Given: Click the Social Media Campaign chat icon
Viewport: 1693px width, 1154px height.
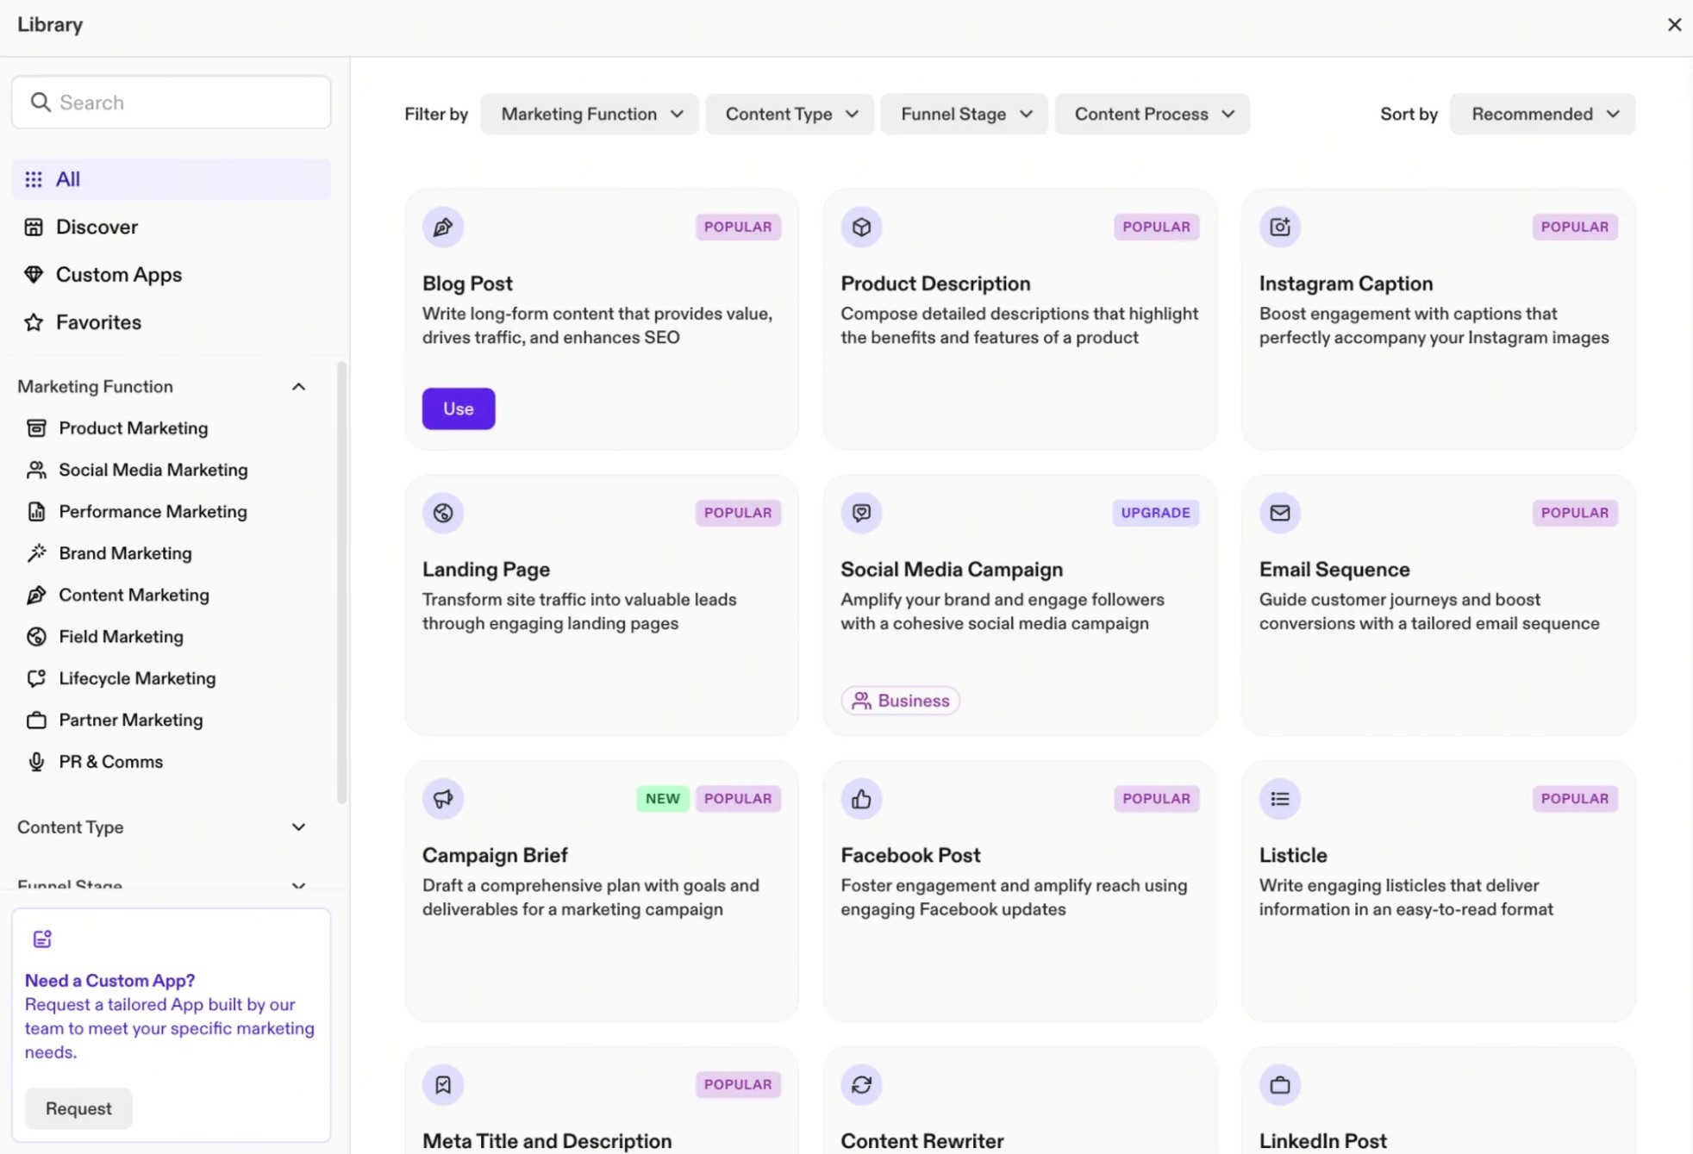Looking at the screenshot, I should coord(861,513).
